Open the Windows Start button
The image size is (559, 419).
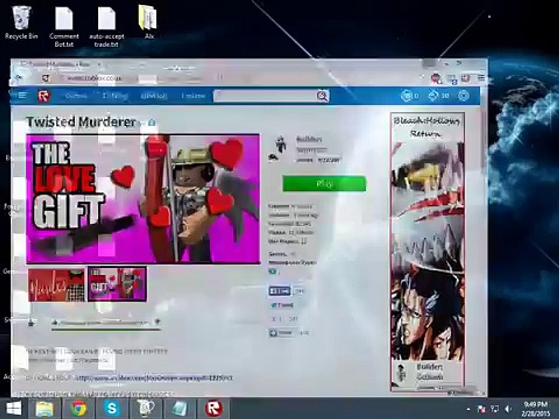pos(13,409)
